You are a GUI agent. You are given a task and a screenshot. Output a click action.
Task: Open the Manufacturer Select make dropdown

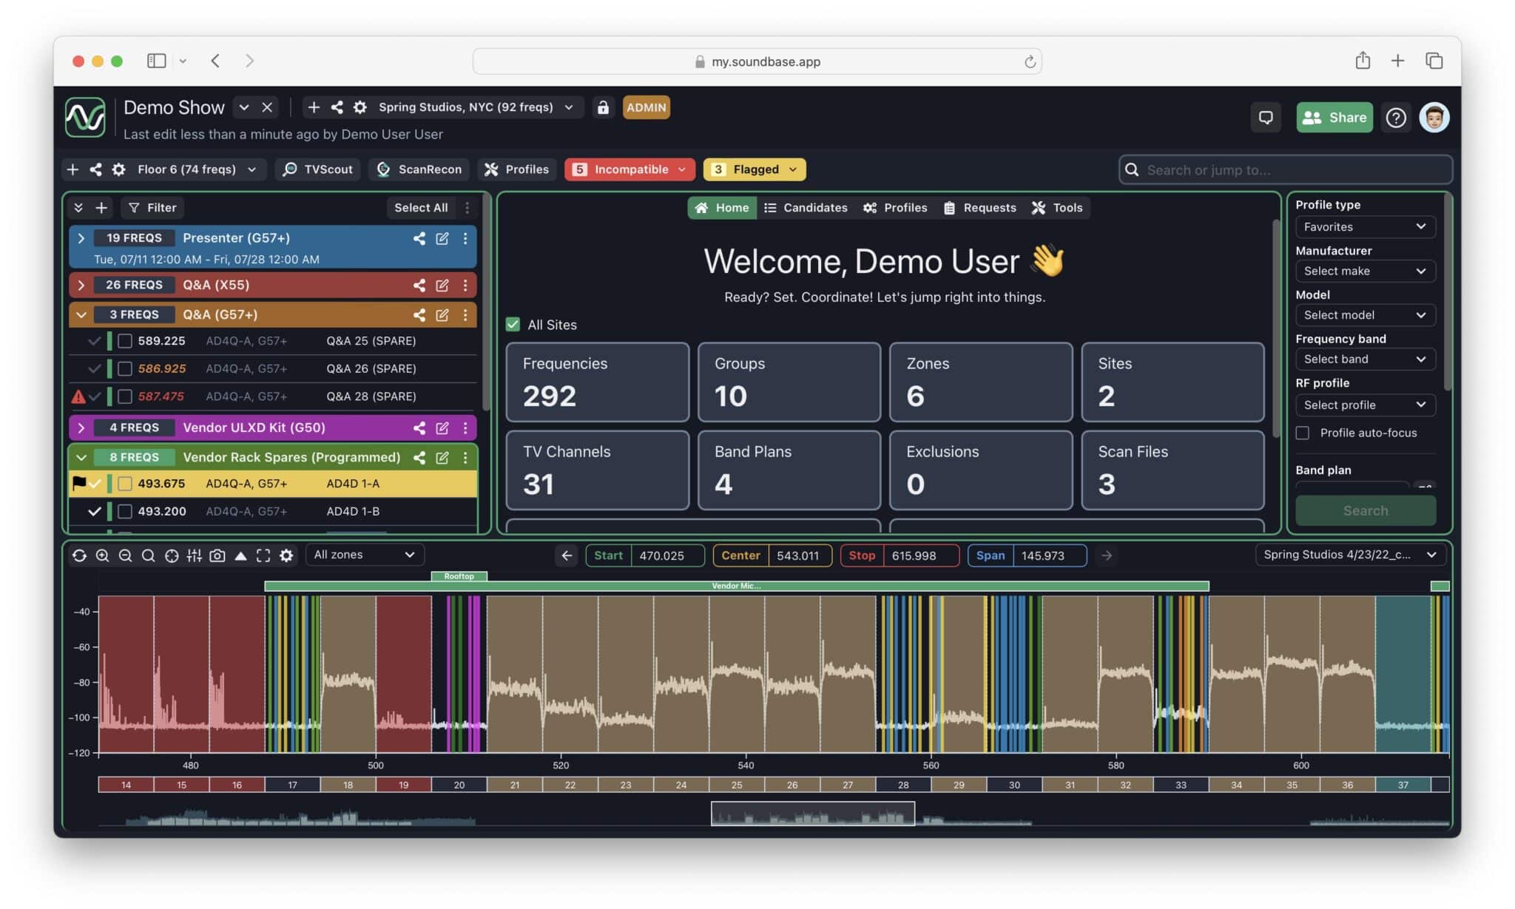1364,271
